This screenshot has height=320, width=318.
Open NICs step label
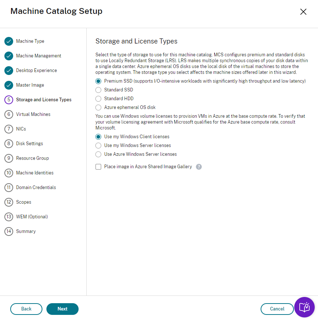click(x=21, y=129)
